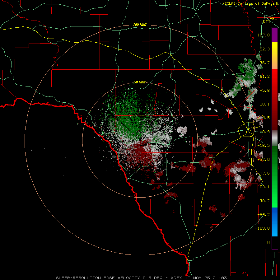
Task: Click the TH legend label
Action: tap(267, 242)
